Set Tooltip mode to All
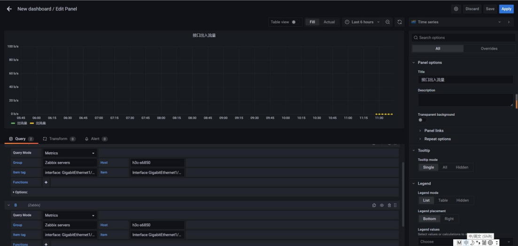This screenshot has width=518, height=246. 445,167
